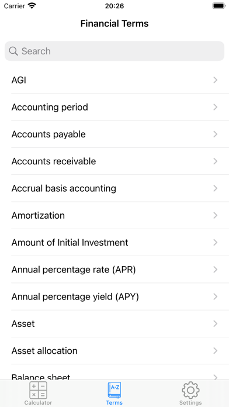
Task: Tap the Terms A-Z book icon
Action: tap(114, 390)
